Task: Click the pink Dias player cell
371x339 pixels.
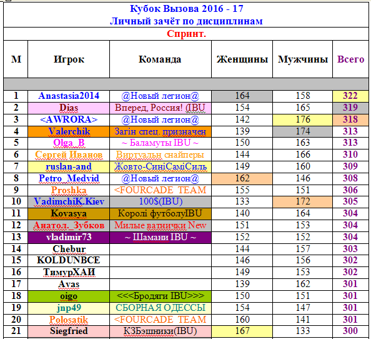Action: pyautogui.click(x=69, y=108)
